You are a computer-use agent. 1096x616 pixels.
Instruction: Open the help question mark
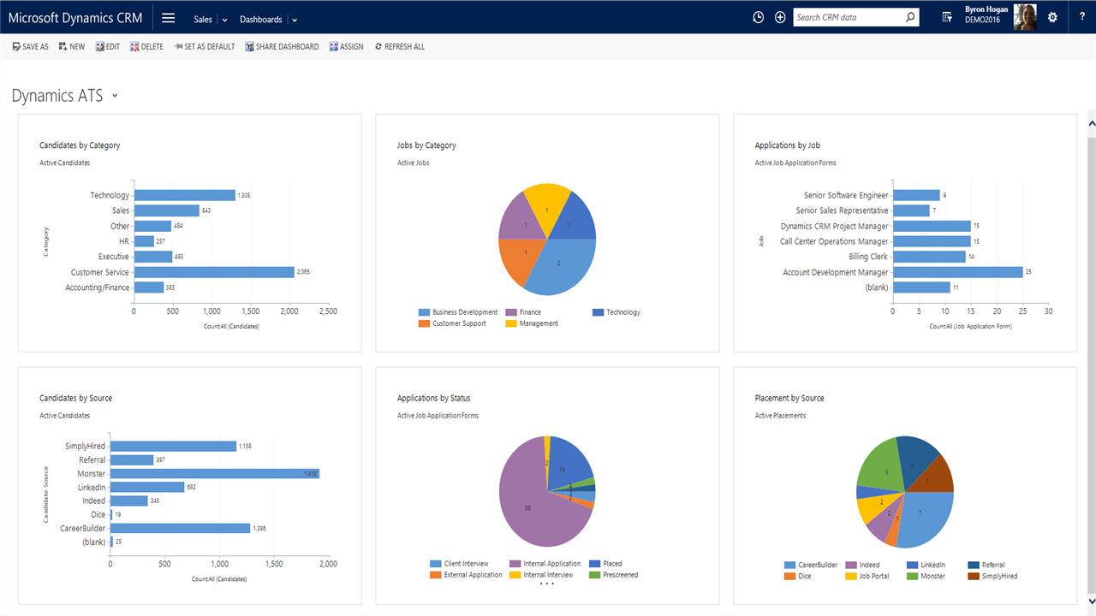point(1082,17)
